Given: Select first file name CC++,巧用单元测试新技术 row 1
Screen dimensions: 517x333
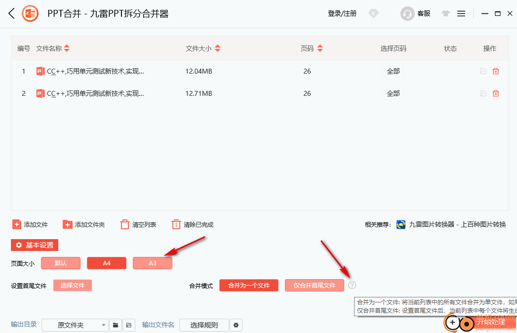Looking at the screenshot, I should 95,71.
